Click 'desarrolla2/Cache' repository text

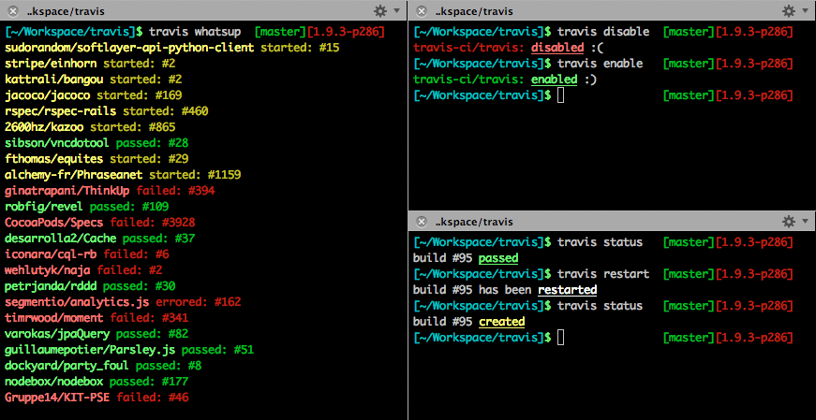60,239
